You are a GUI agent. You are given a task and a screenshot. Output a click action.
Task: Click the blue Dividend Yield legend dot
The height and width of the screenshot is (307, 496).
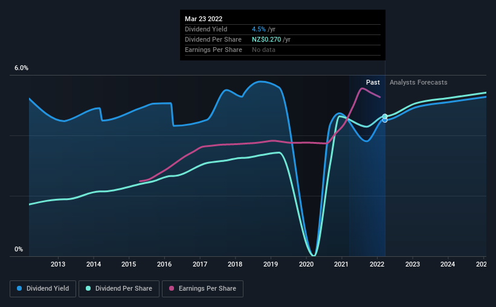click(x=19, y=288)
